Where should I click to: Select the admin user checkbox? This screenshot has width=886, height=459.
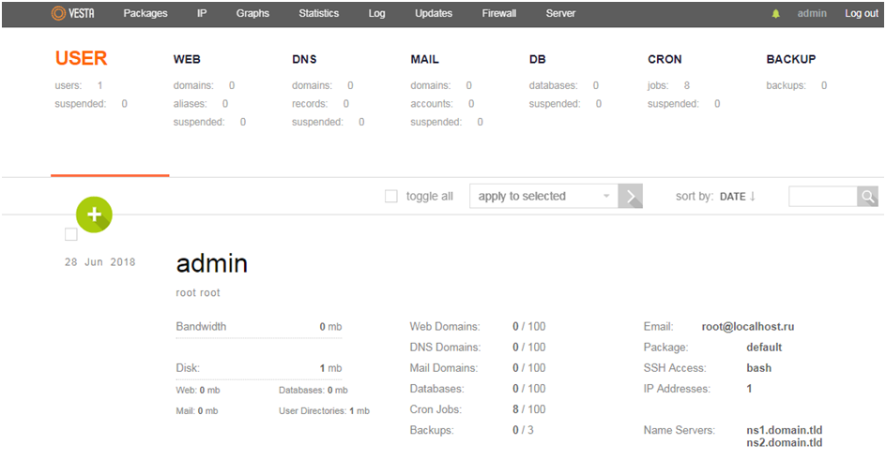71,234
